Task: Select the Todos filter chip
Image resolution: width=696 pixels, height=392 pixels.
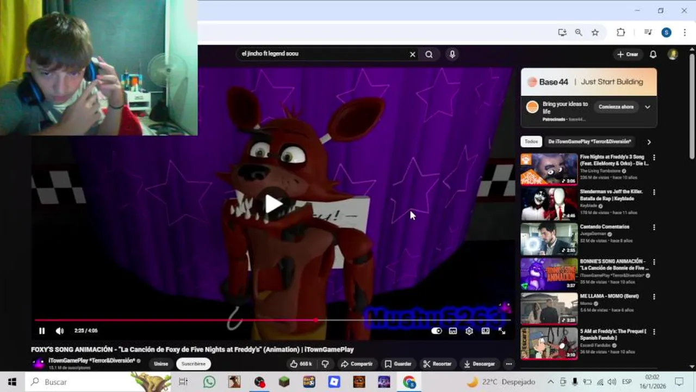Action: click(x=531, y=142)
